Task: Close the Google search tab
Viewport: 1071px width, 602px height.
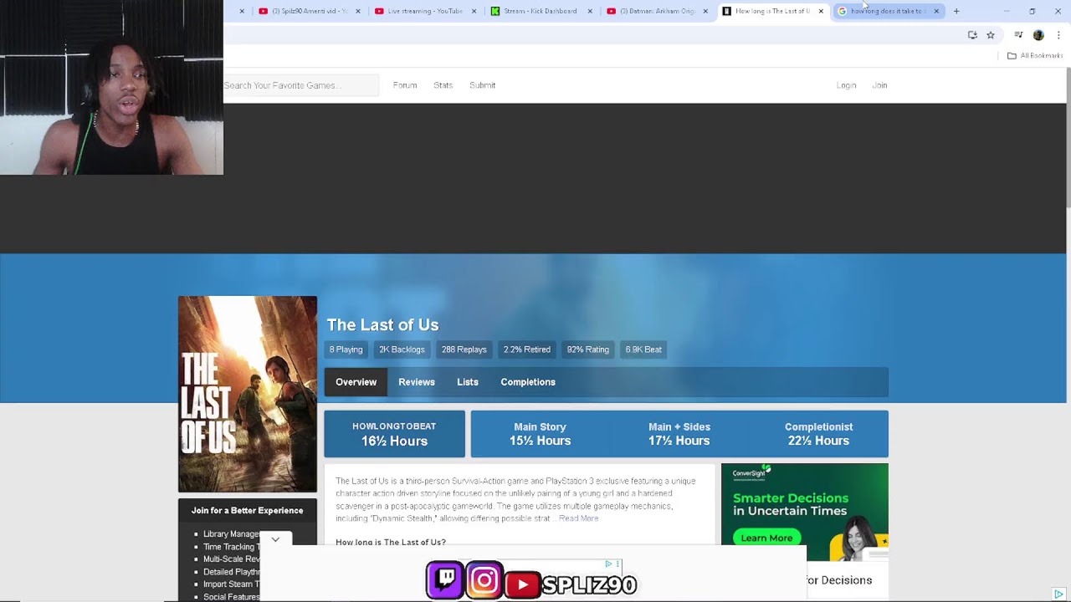Action: coord(936,11)
